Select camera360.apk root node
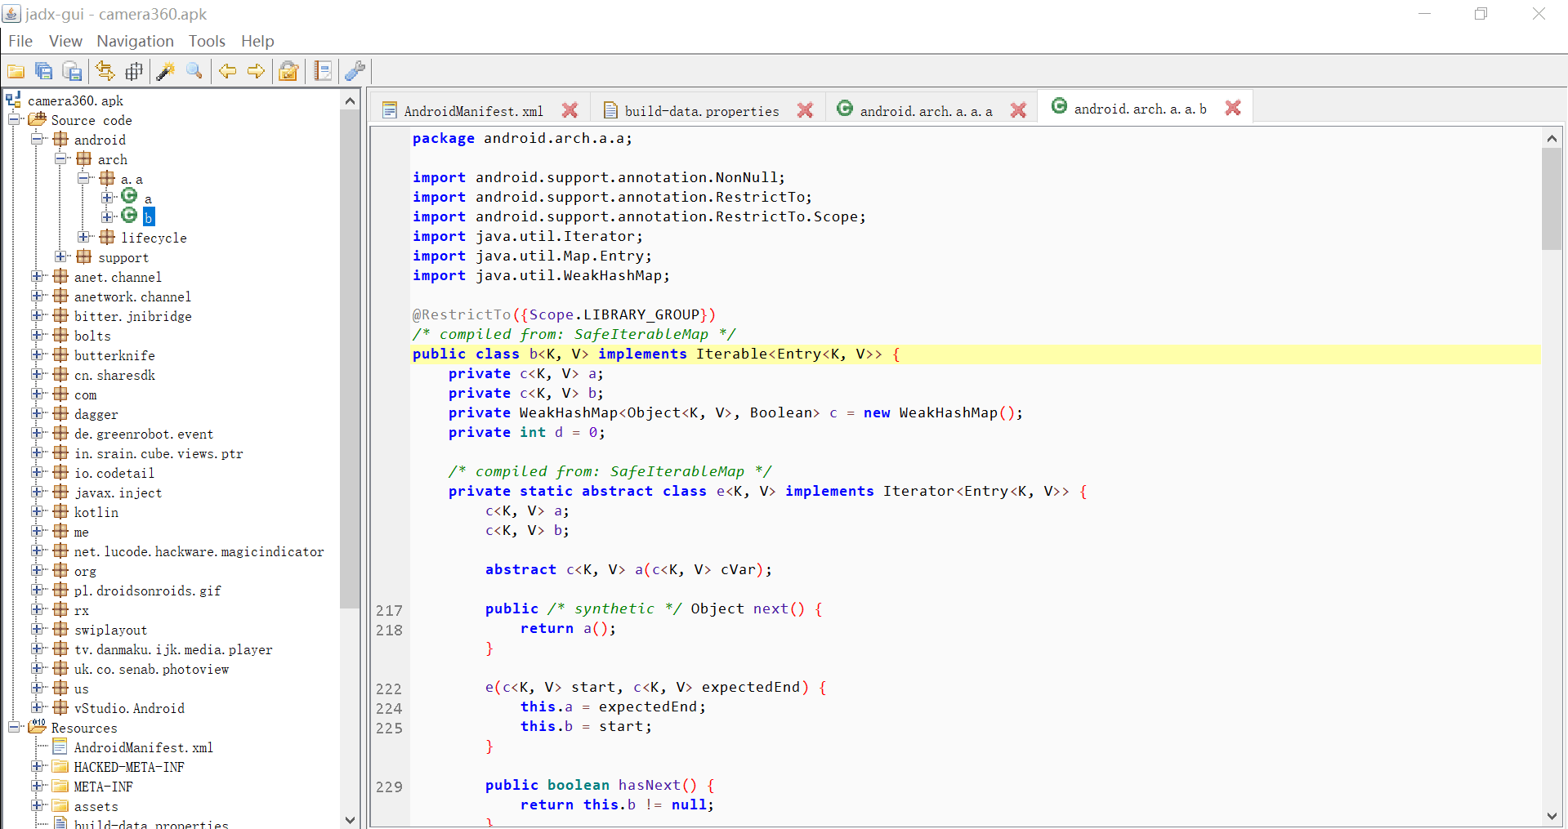Screen dimensions: 1568x829 point(75,100)
